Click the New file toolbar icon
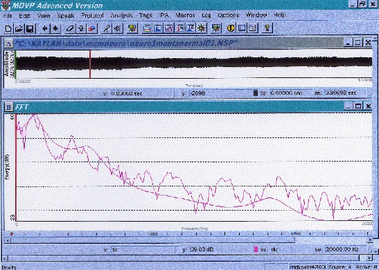 8,29
